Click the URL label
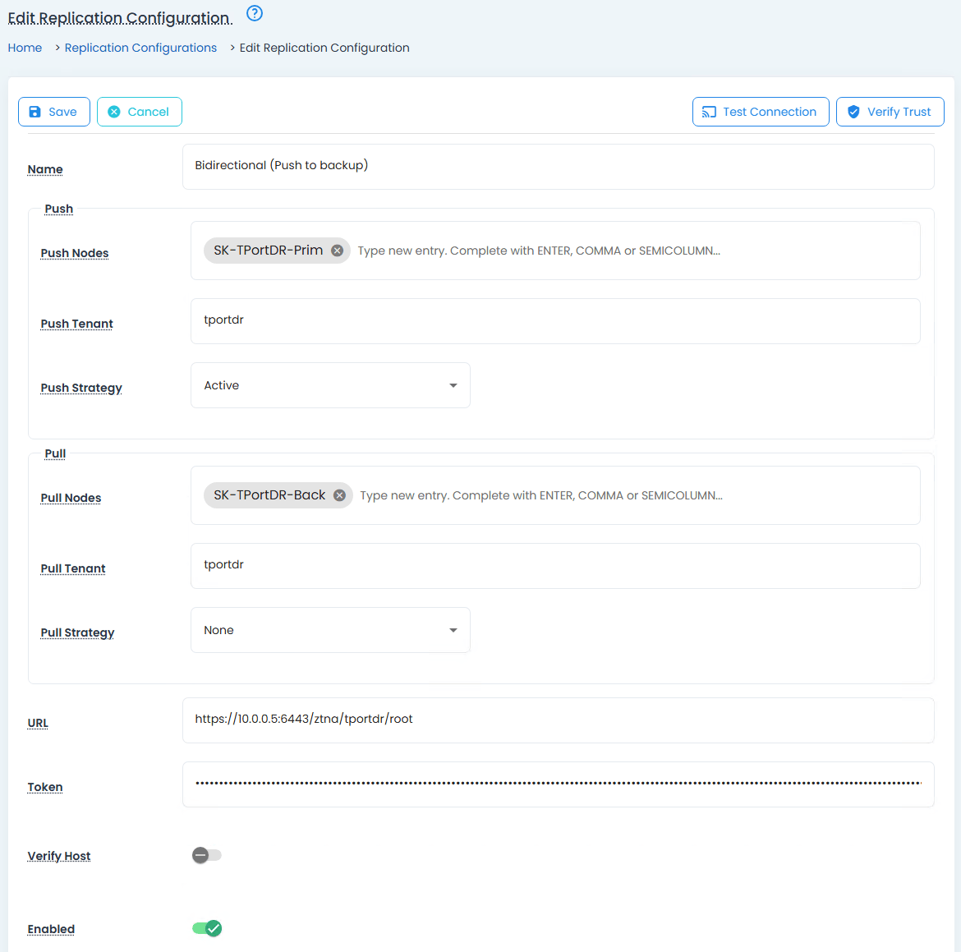This screenshot has height=952, width=961. click(38, 724)
